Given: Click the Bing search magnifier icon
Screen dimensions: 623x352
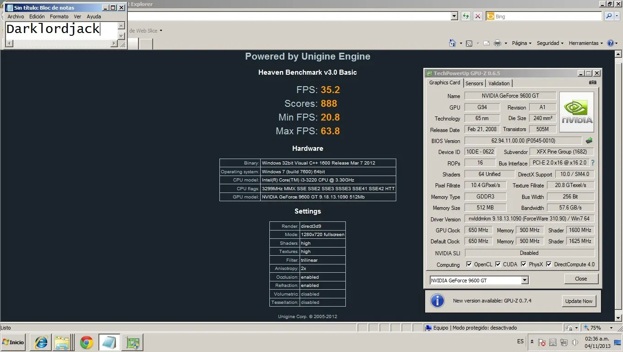Looking at the screenshot, I should point(608,16).
